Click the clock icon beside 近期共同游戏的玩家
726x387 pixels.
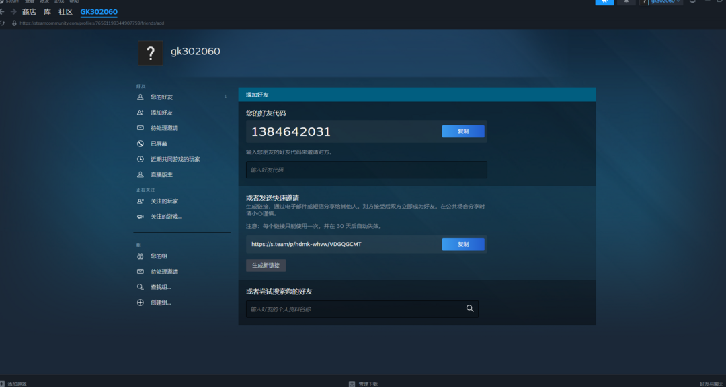[140, 159]
